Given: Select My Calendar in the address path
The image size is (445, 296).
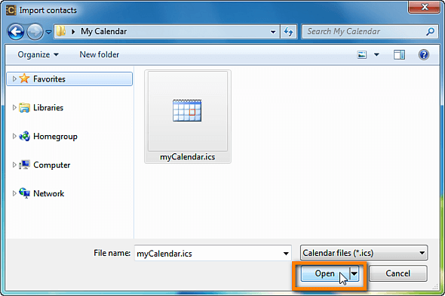Looking at the screenshot, I should 103,31.
